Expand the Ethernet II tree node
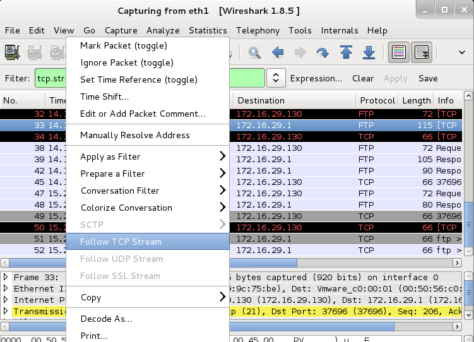 [6, 288]
